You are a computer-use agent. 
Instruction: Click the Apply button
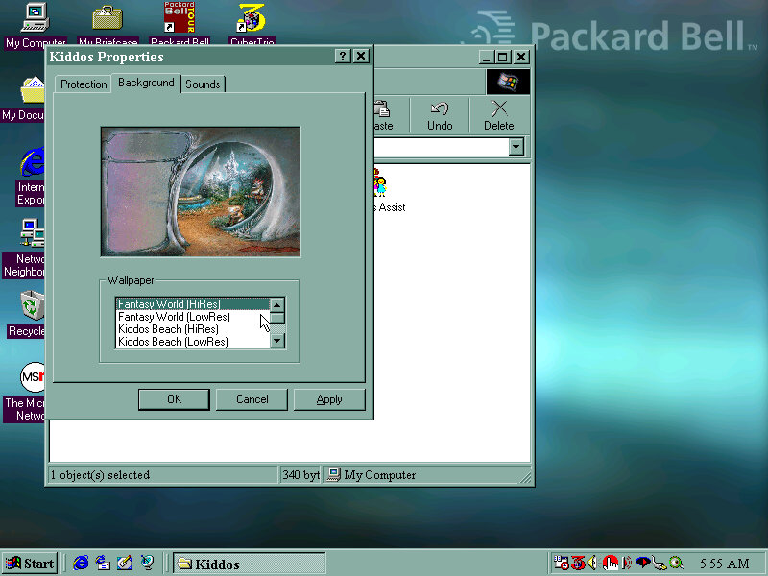pyautogui.click(x=329, y=399)
